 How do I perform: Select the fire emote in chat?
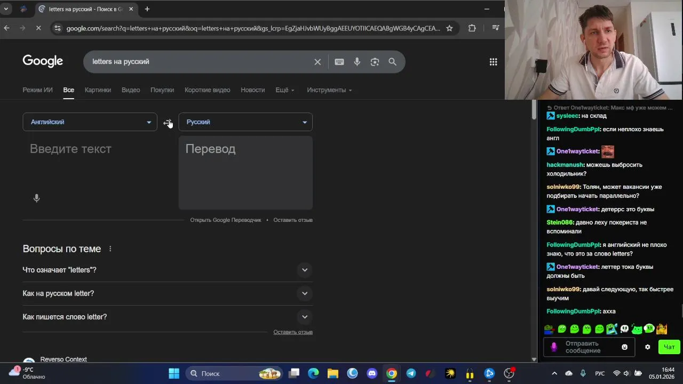662,329
